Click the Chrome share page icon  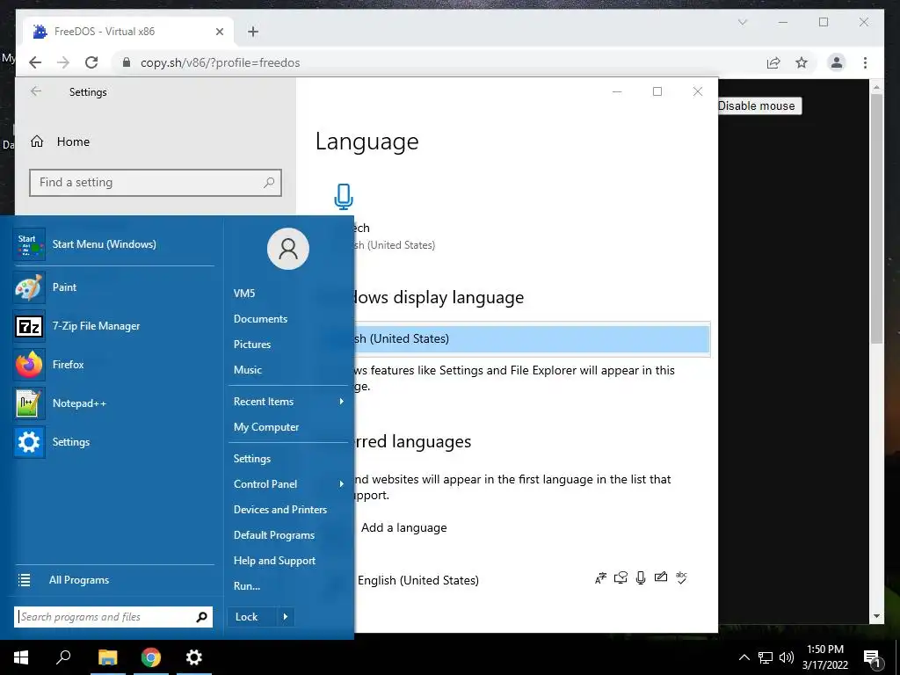pyautogui.click(x=773, y=62)
